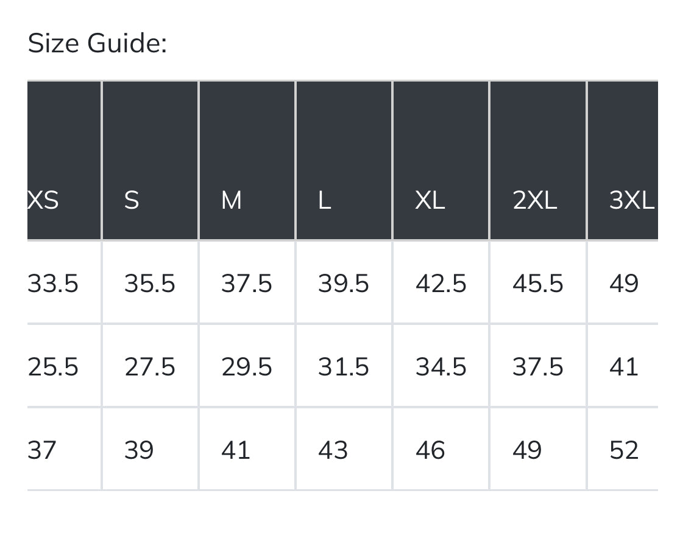Click the 2XL column header
This screenshot has height=544, width=680.
pos(535,200)
